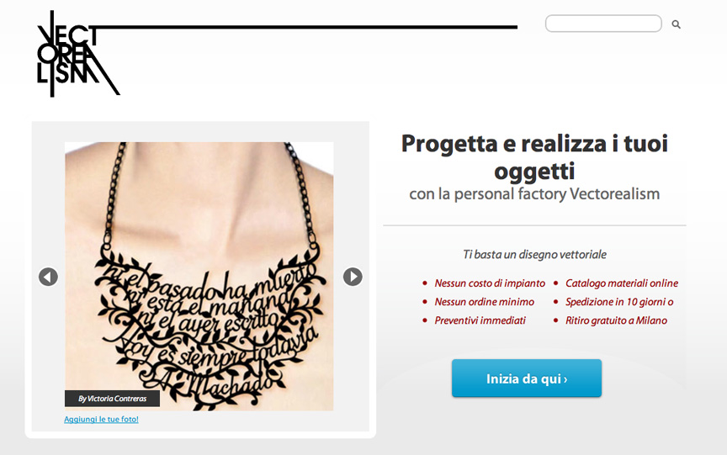Select Spedizione in 10 giorni item

point(619,302)
